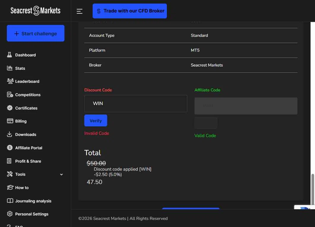Click the Invalid Code message

pyautogui.click(x=96, y=133)
